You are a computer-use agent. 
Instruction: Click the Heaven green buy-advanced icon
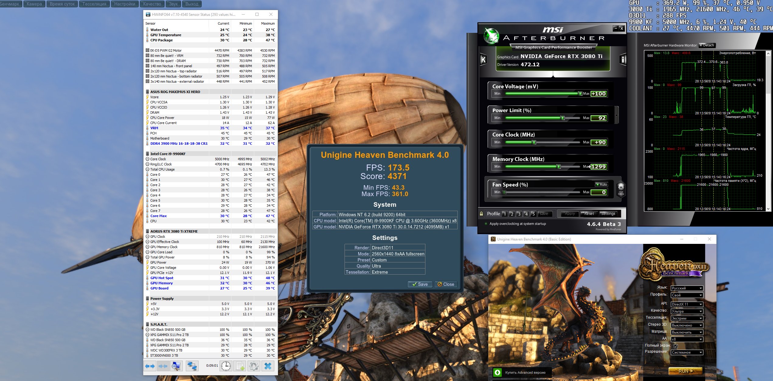[497, 372]
